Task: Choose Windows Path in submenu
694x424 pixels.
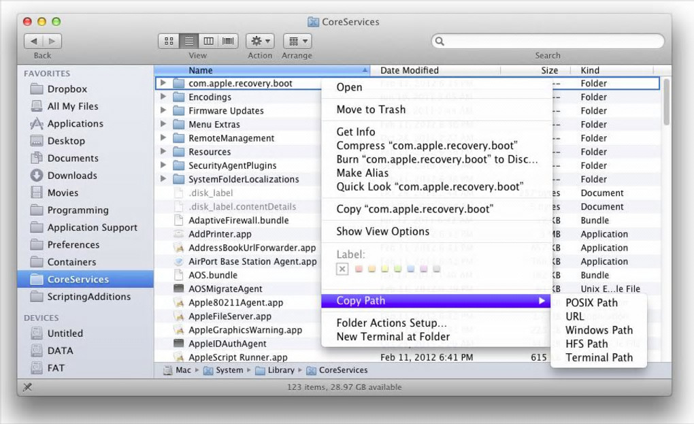Action: (599, 330)
